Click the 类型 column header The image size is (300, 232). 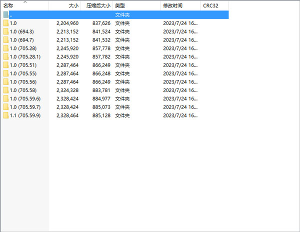[x=119, y=5]
